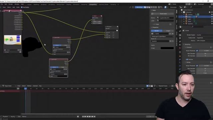Toggle the Viewport Noise Threshold checkbox
Screen dimensions: 213x120
pos(197,51)
